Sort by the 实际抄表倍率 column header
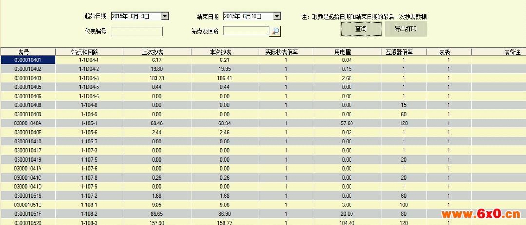Screen dimensions: 526x225 tap(286, 52)
